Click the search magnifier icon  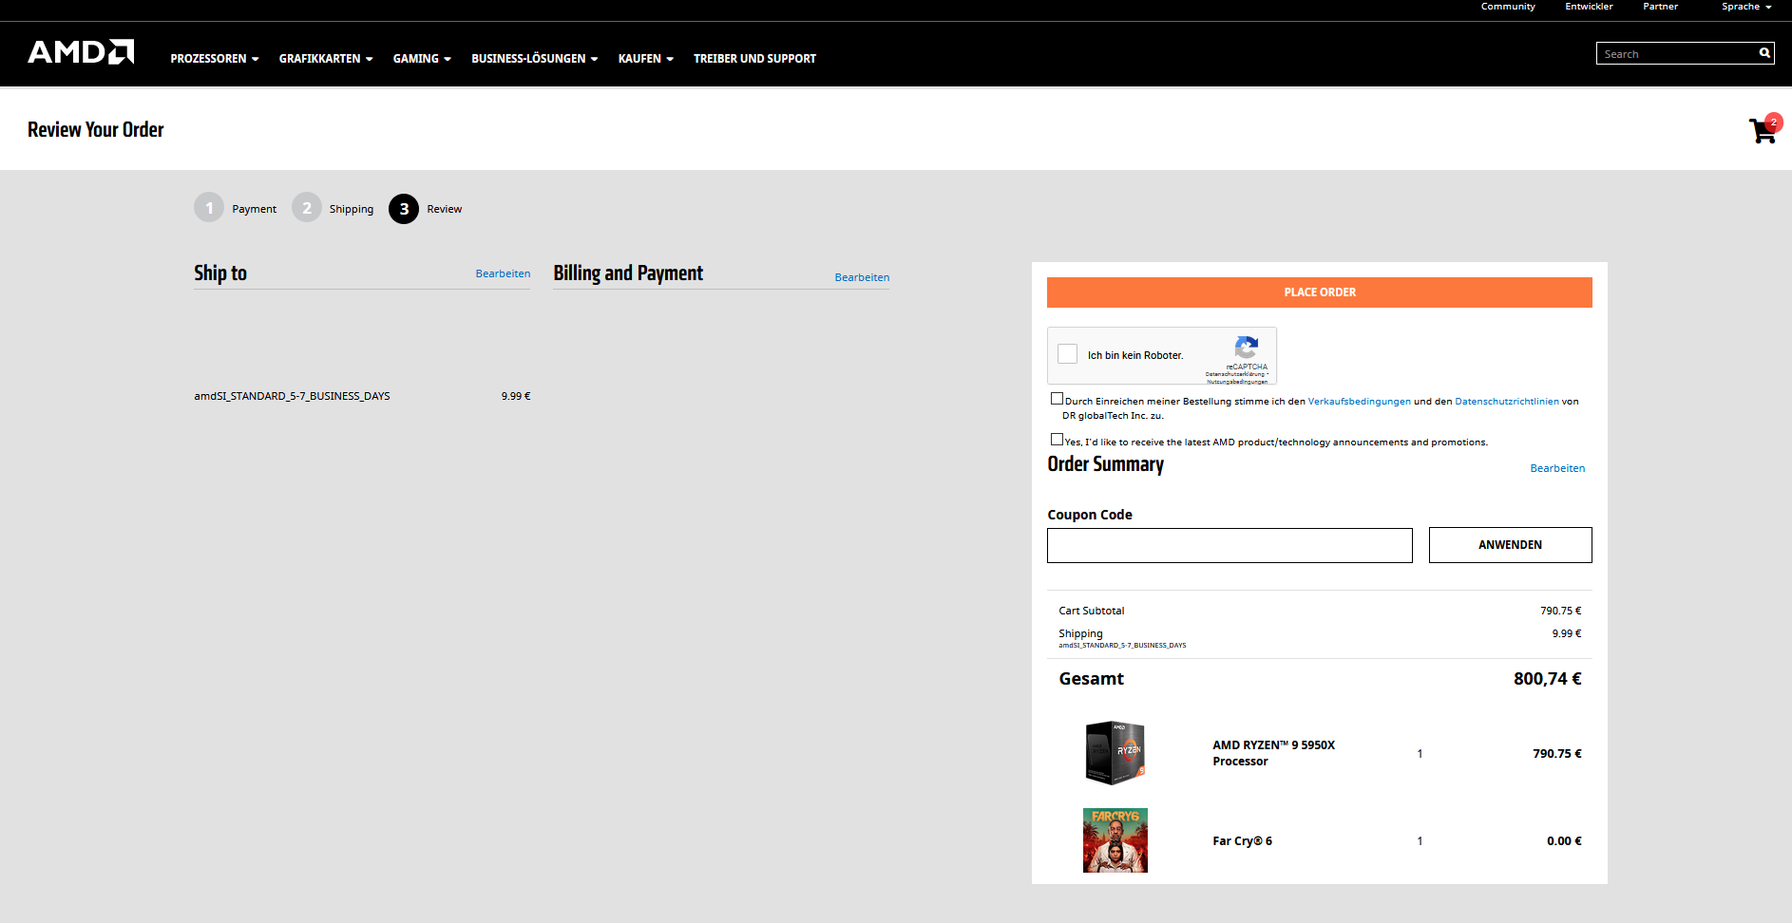1764,53
